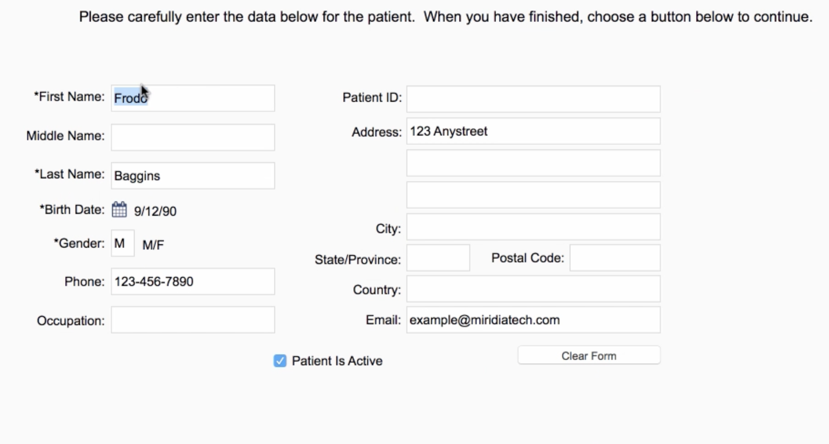Click into the Patient ID field

[533, 99]
